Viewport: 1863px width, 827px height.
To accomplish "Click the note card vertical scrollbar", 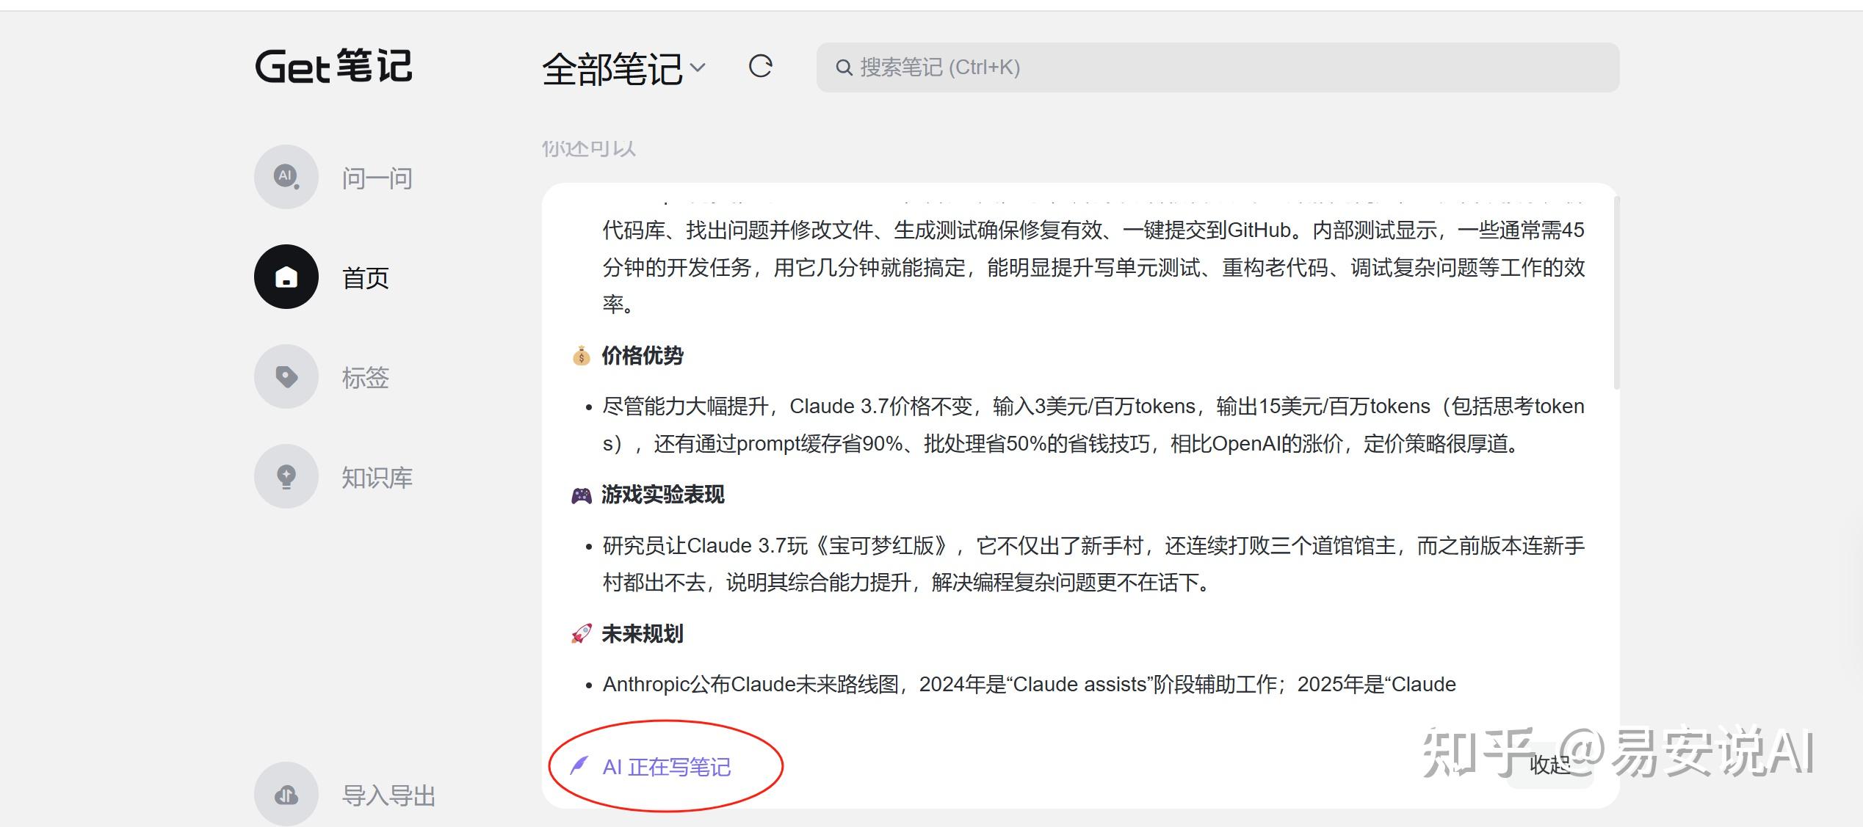I will 1616,292.
